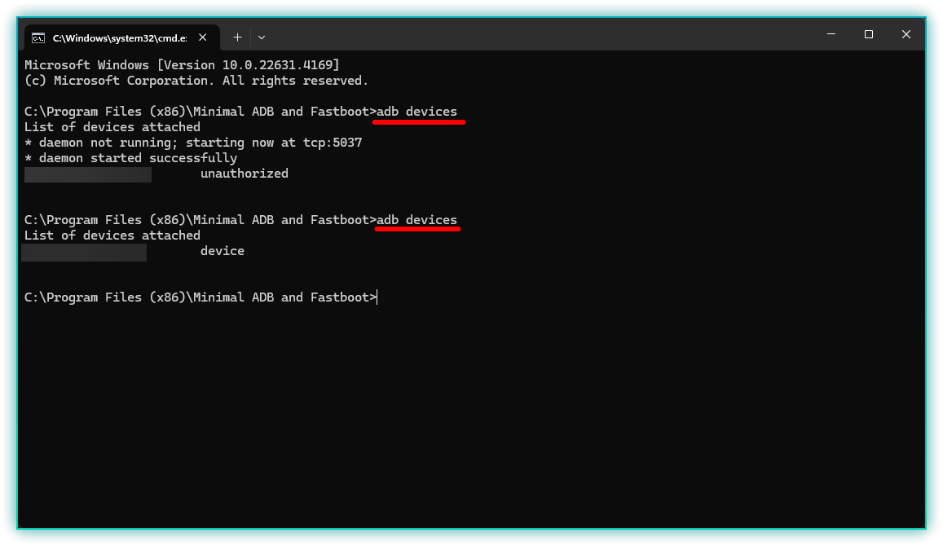Viewport: 943px width, 546px height.
Task: Click the second underlined "adb devices" command
Action: click(x=416, y=220)
